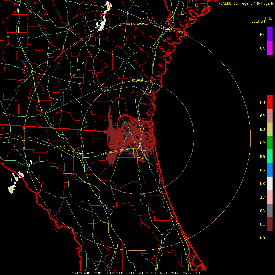Screen dimensions: 275x275
Task: Click the GC legend label
Action: tap(262, 211)
